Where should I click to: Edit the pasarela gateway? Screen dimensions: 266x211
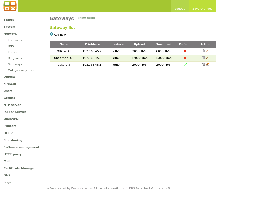point(207,64)
